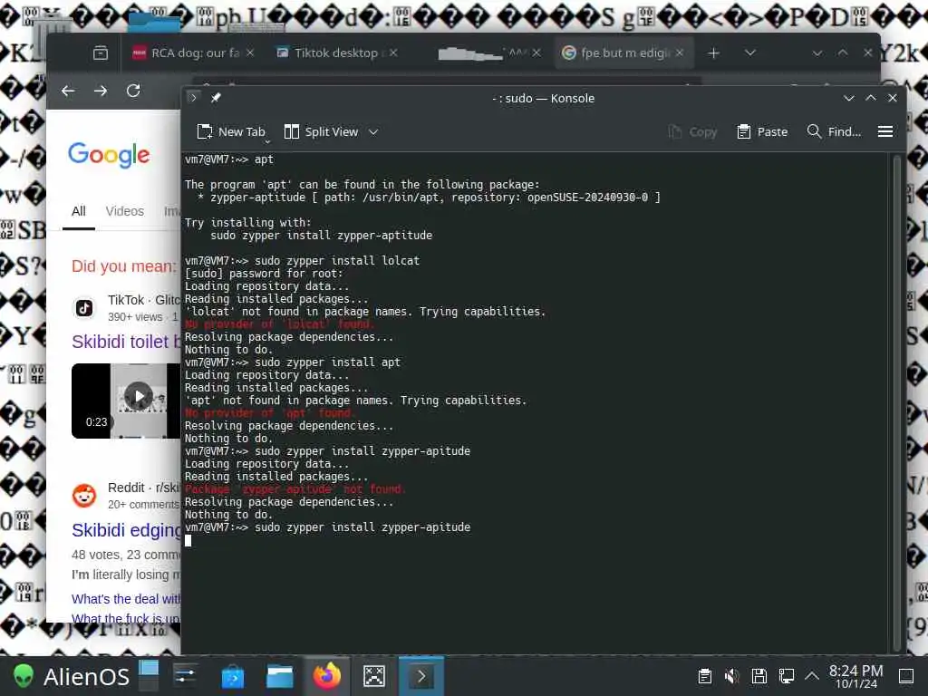Click the show desktop button in taskbar
Screen dimensions: 928x696
click(x=906, y=676)
